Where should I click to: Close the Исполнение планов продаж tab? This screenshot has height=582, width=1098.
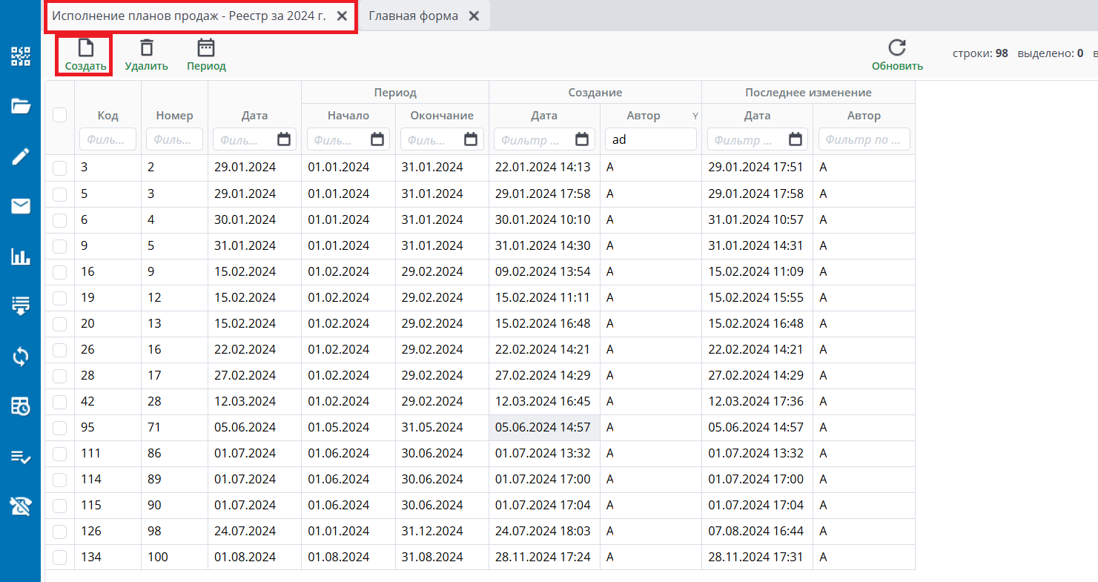342,16
